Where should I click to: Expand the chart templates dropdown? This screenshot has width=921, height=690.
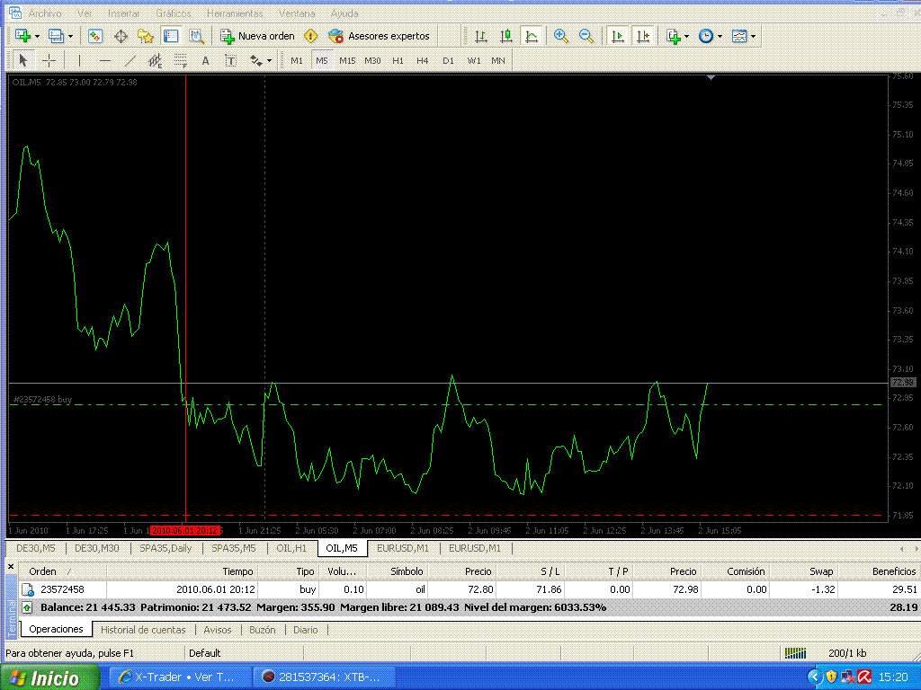click(x=753, y=36)
